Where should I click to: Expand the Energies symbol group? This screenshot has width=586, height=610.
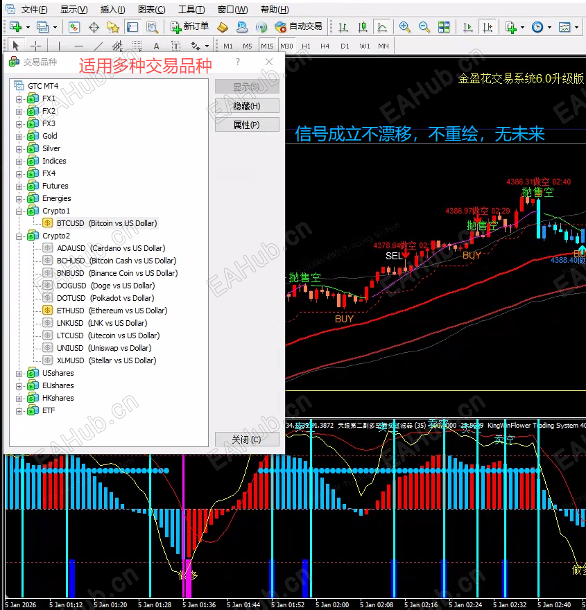pyautogui.click(x=19, y=199)
